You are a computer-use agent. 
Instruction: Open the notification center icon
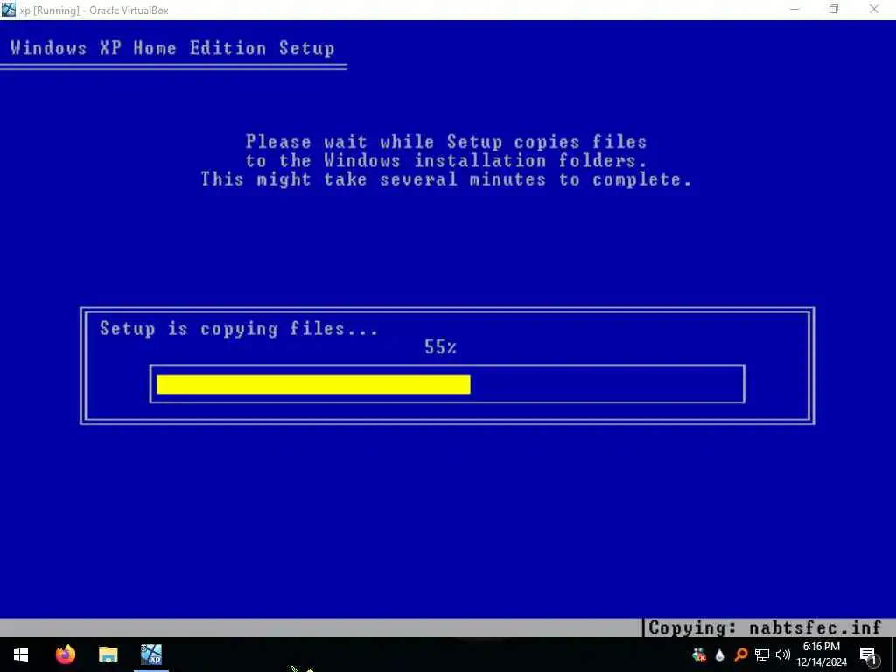tap(868, 655)
